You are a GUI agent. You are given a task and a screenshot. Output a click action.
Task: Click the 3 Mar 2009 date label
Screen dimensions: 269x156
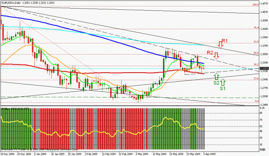[x=142, y=154]
